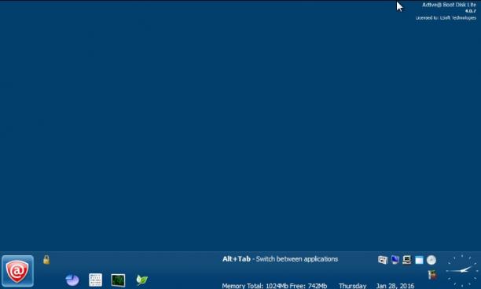The image size is (481, 289).
Task: Click the beige desktop computer tray icon
Action: (407, 260)
